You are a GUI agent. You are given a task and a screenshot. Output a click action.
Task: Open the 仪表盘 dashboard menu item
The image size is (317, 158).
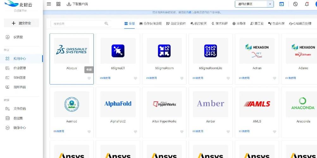click(18, 37)
